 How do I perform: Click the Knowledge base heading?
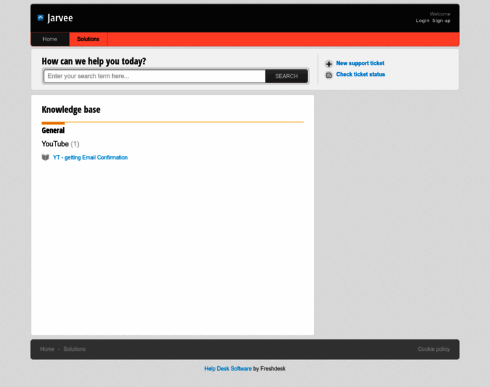(x=71, y=110)
